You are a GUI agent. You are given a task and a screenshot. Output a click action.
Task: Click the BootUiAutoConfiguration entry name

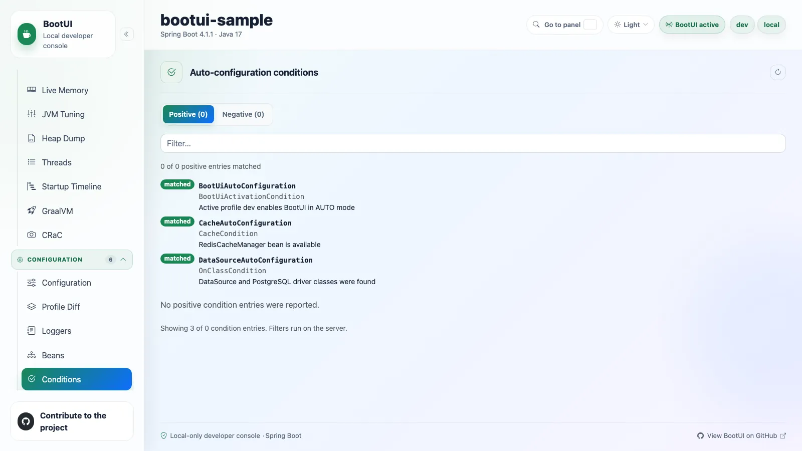247,186
